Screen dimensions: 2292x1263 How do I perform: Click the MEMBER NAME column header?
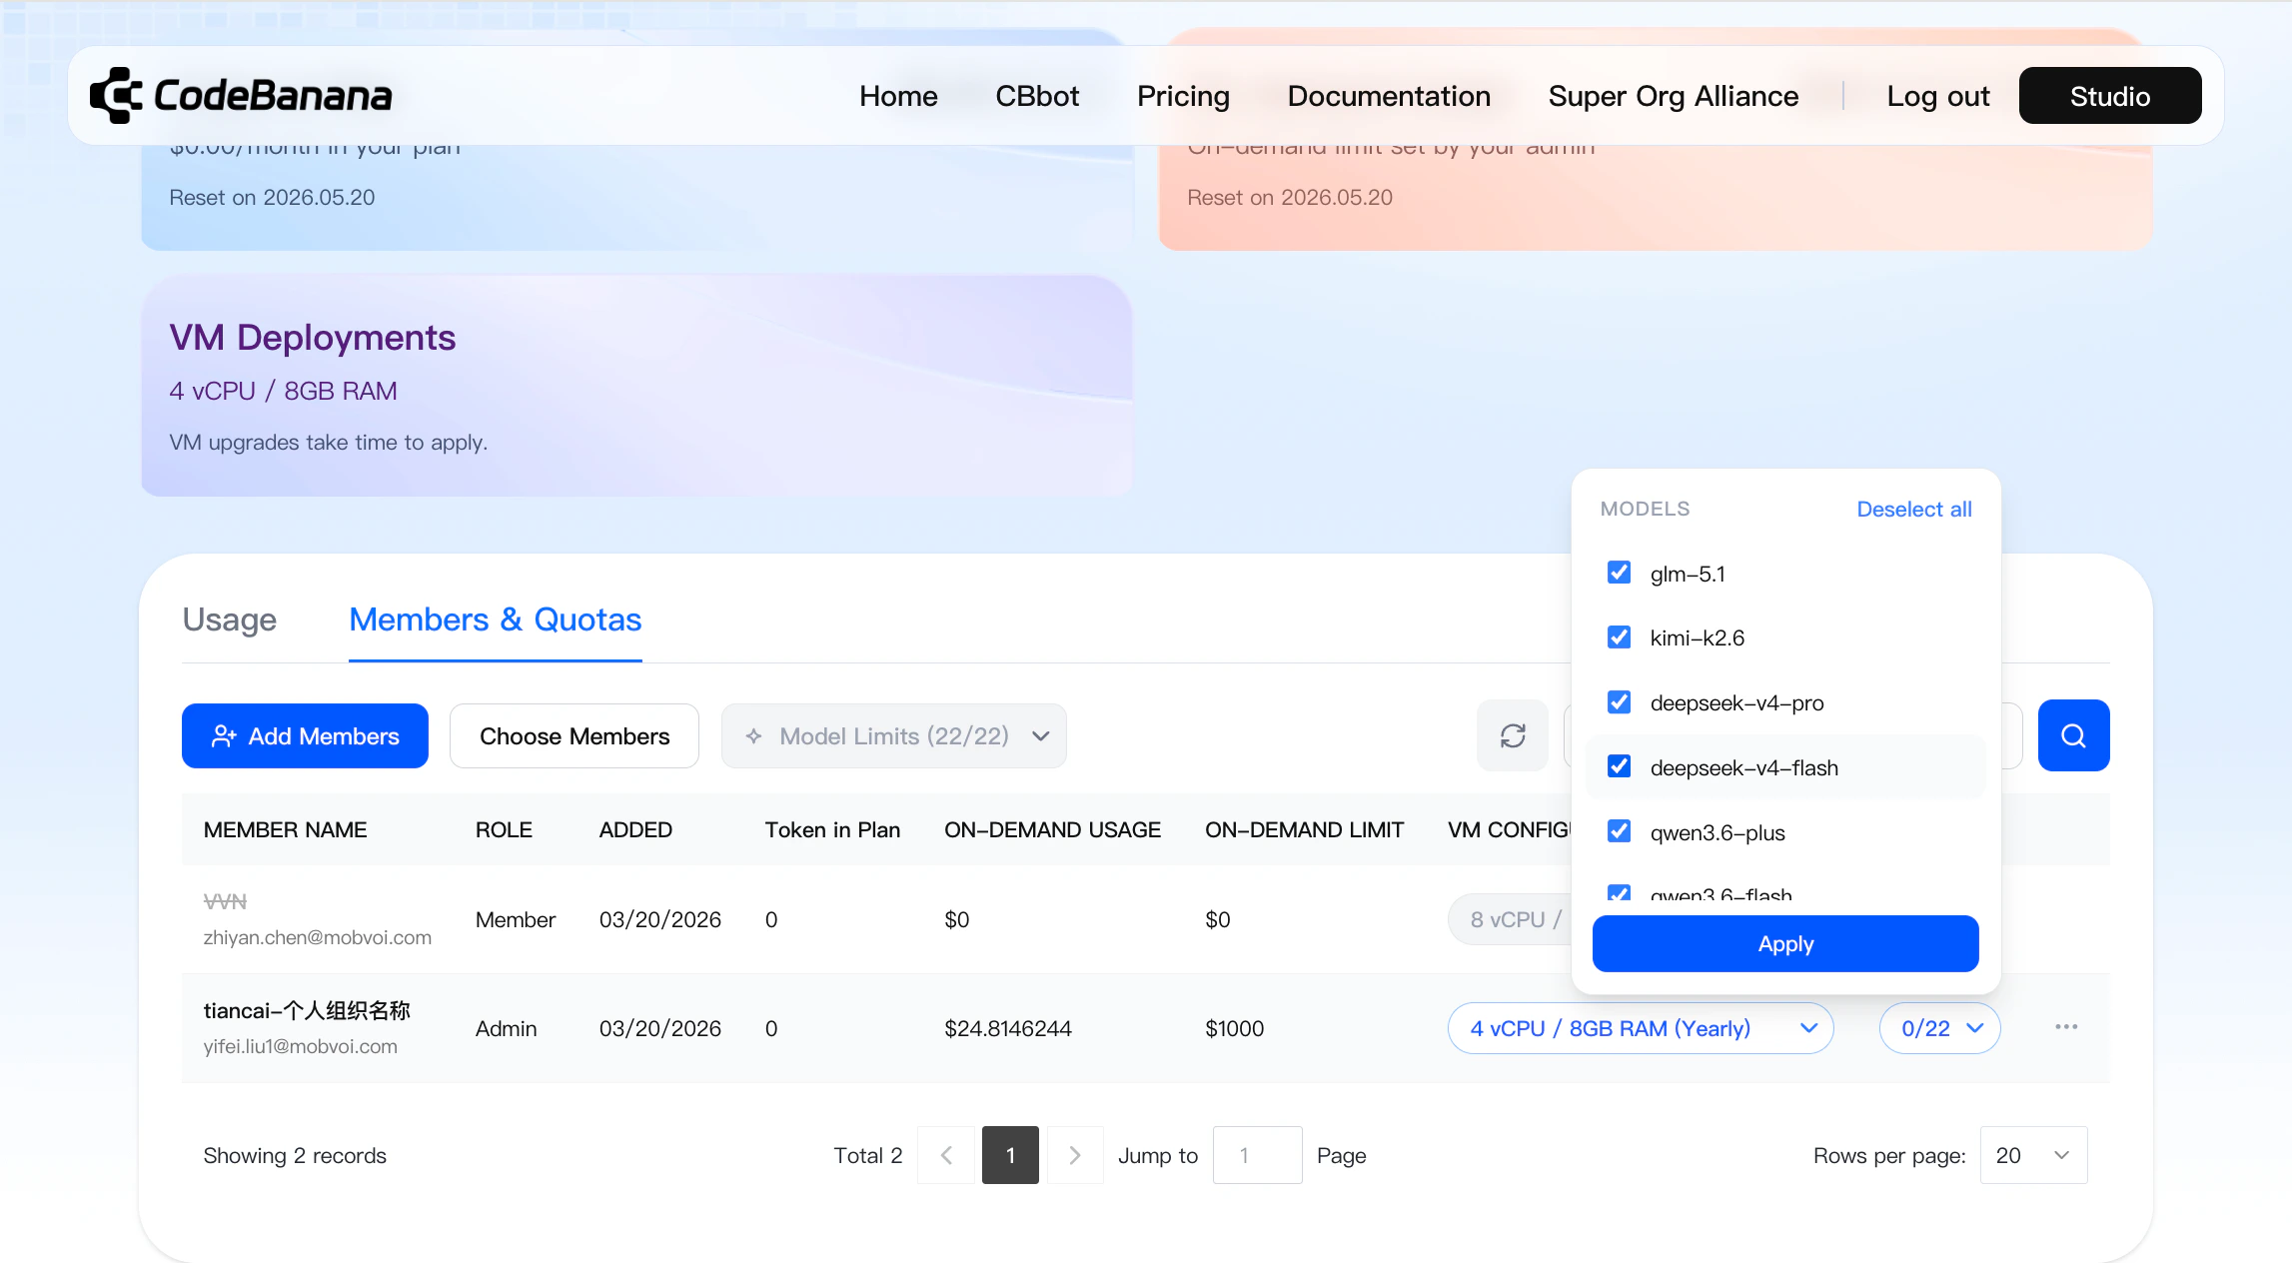coord(286,829)
